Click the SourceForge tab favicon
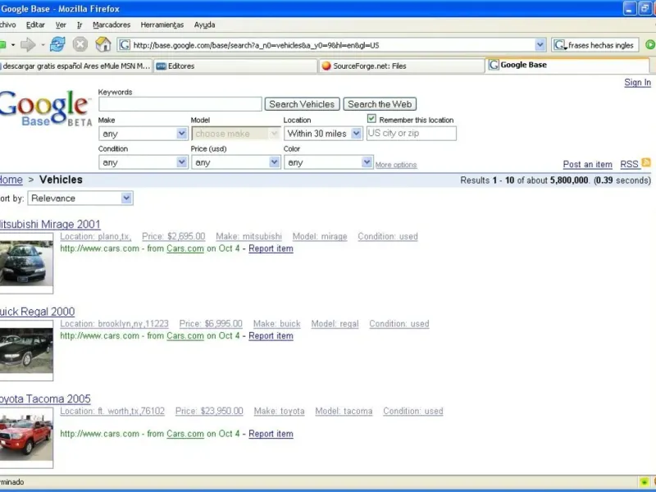Viewport: 656px width, 492px height. (326, 66)
